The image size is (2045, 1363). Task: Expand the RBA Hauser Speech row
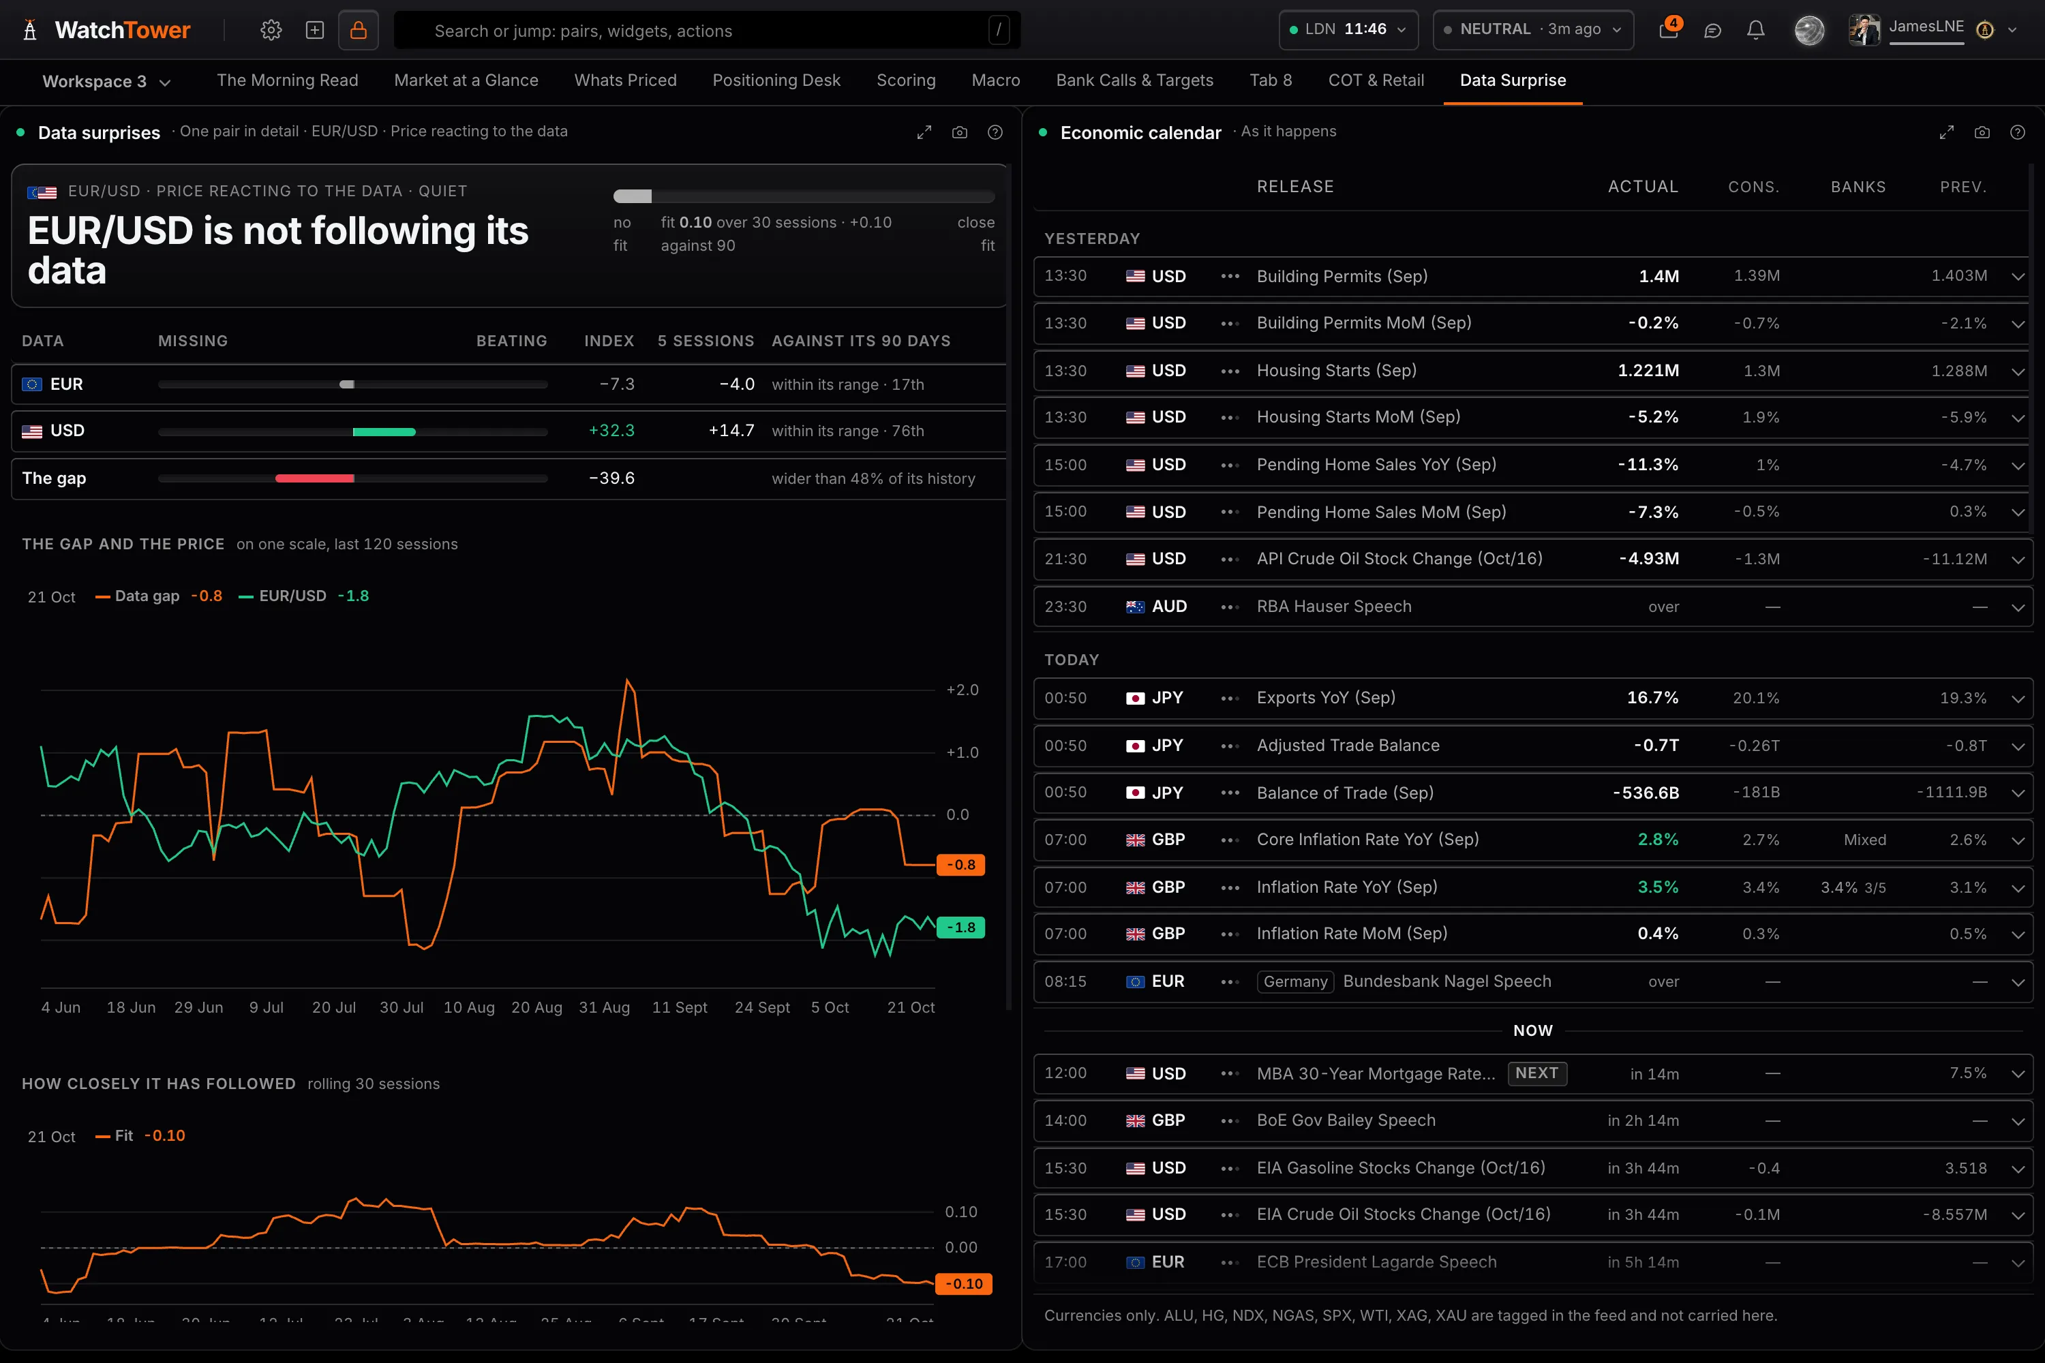(x=2018, y=608)
